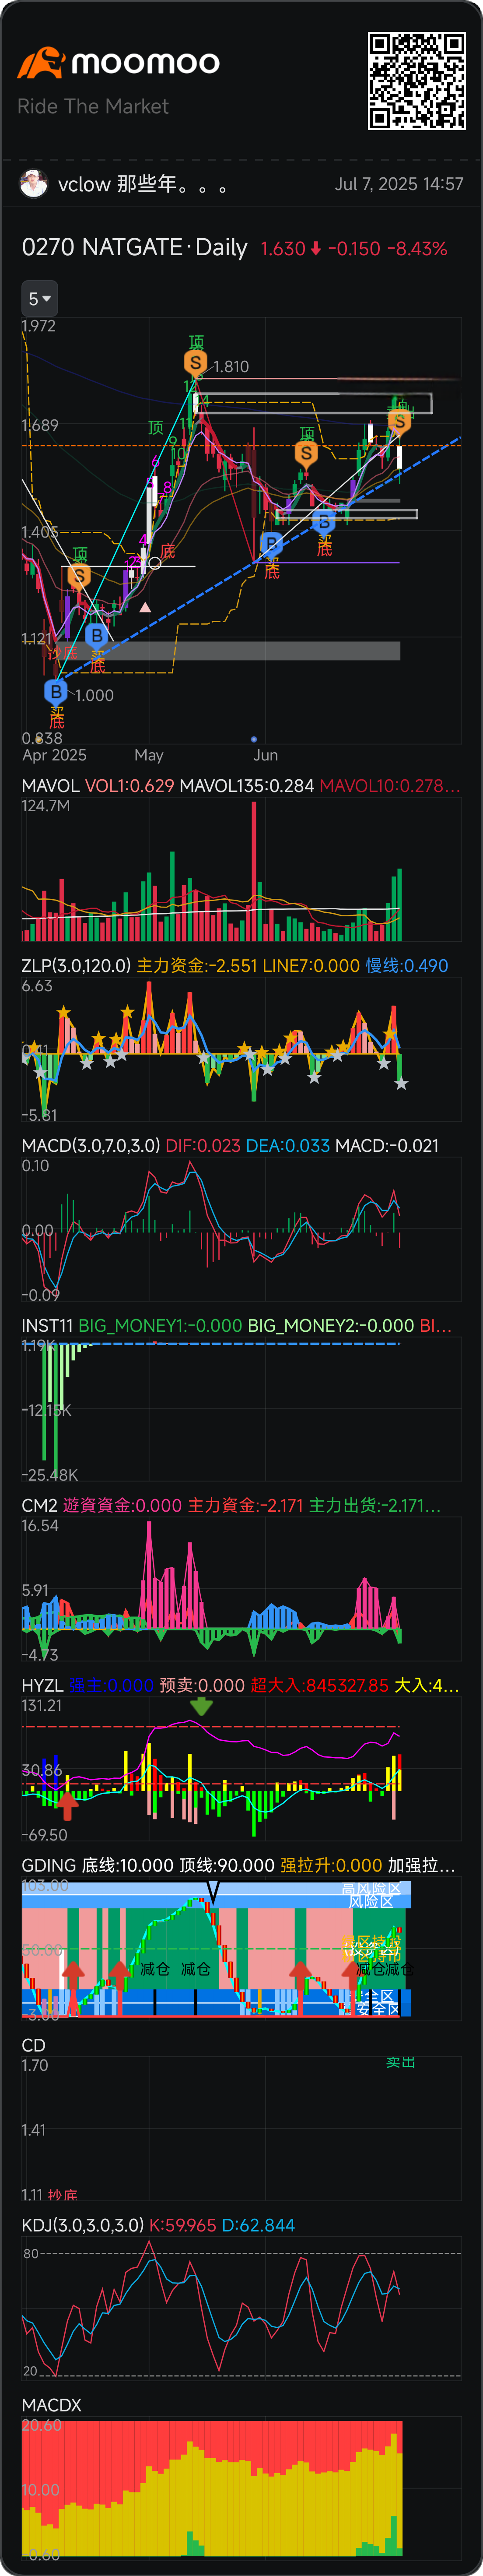Click the 顶线:90.000 value
Image resolution: width=483 pixels, height=2576 pixels.
tap(226, 1865)
